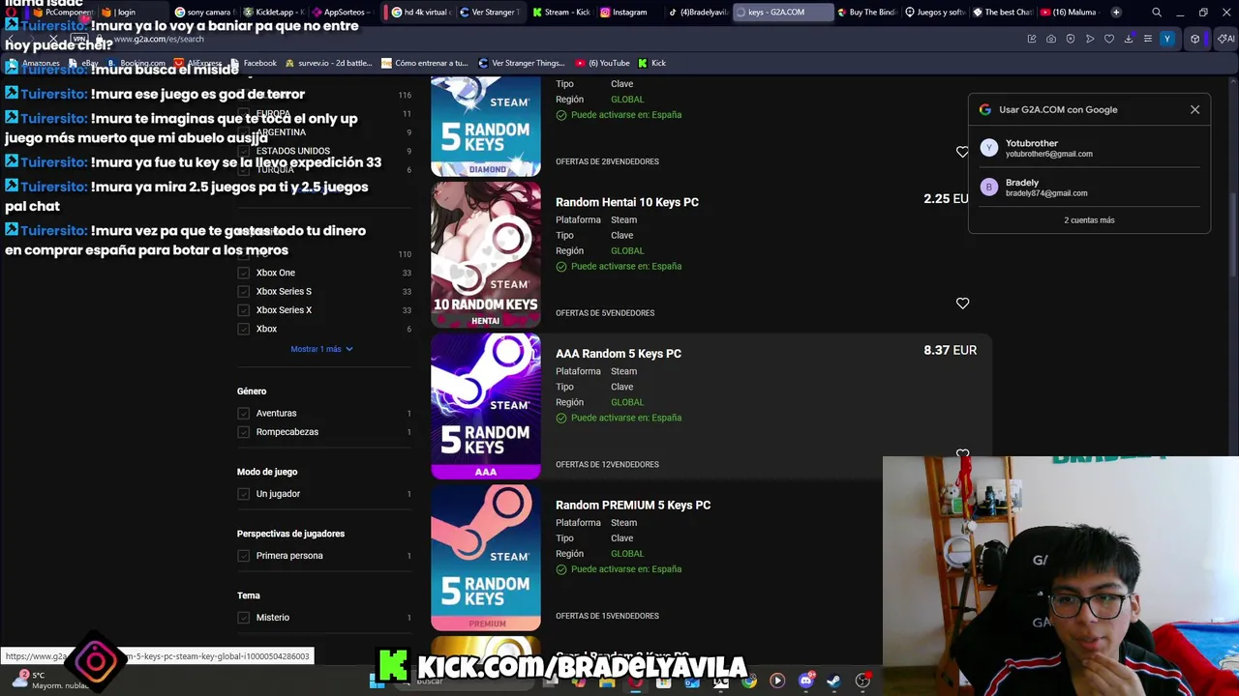
Task: Click the send/flow arrow icon
Action: pos(1090,39)
